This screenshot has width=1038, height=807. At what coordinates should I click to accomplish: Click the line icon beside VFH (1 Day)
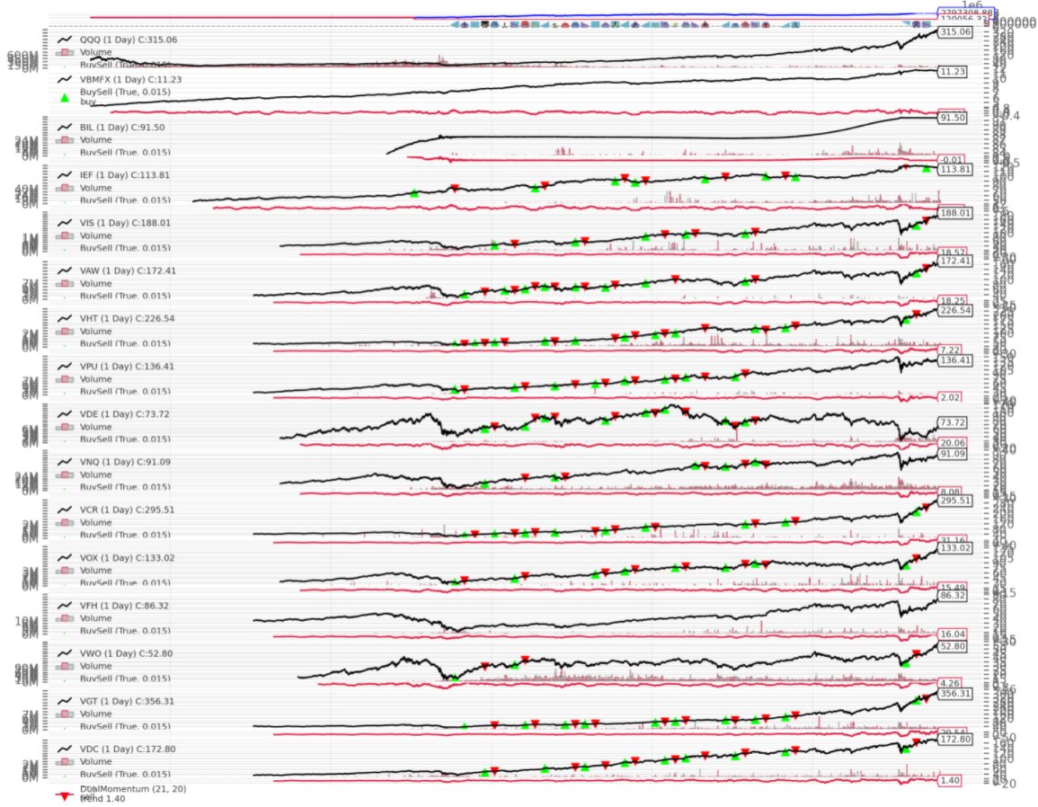[x=64, y=606]
